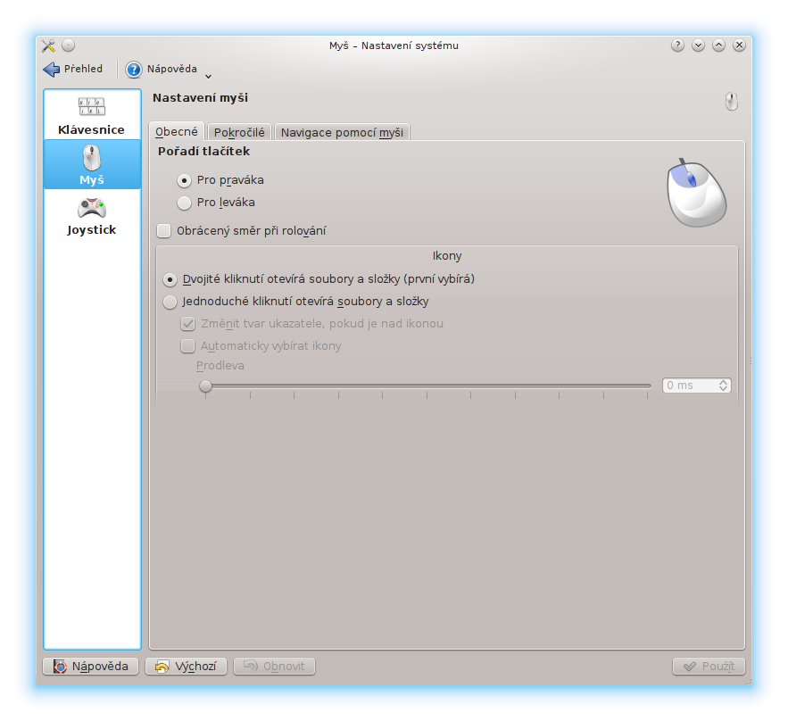Close the Nastavení systému window

pyautogui.click(x=739, y=46)
